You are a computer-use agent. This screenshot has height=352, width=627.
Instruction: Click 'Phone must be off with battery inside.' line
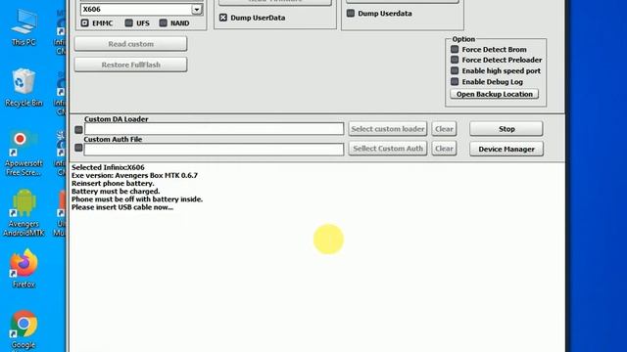[137, 199]
